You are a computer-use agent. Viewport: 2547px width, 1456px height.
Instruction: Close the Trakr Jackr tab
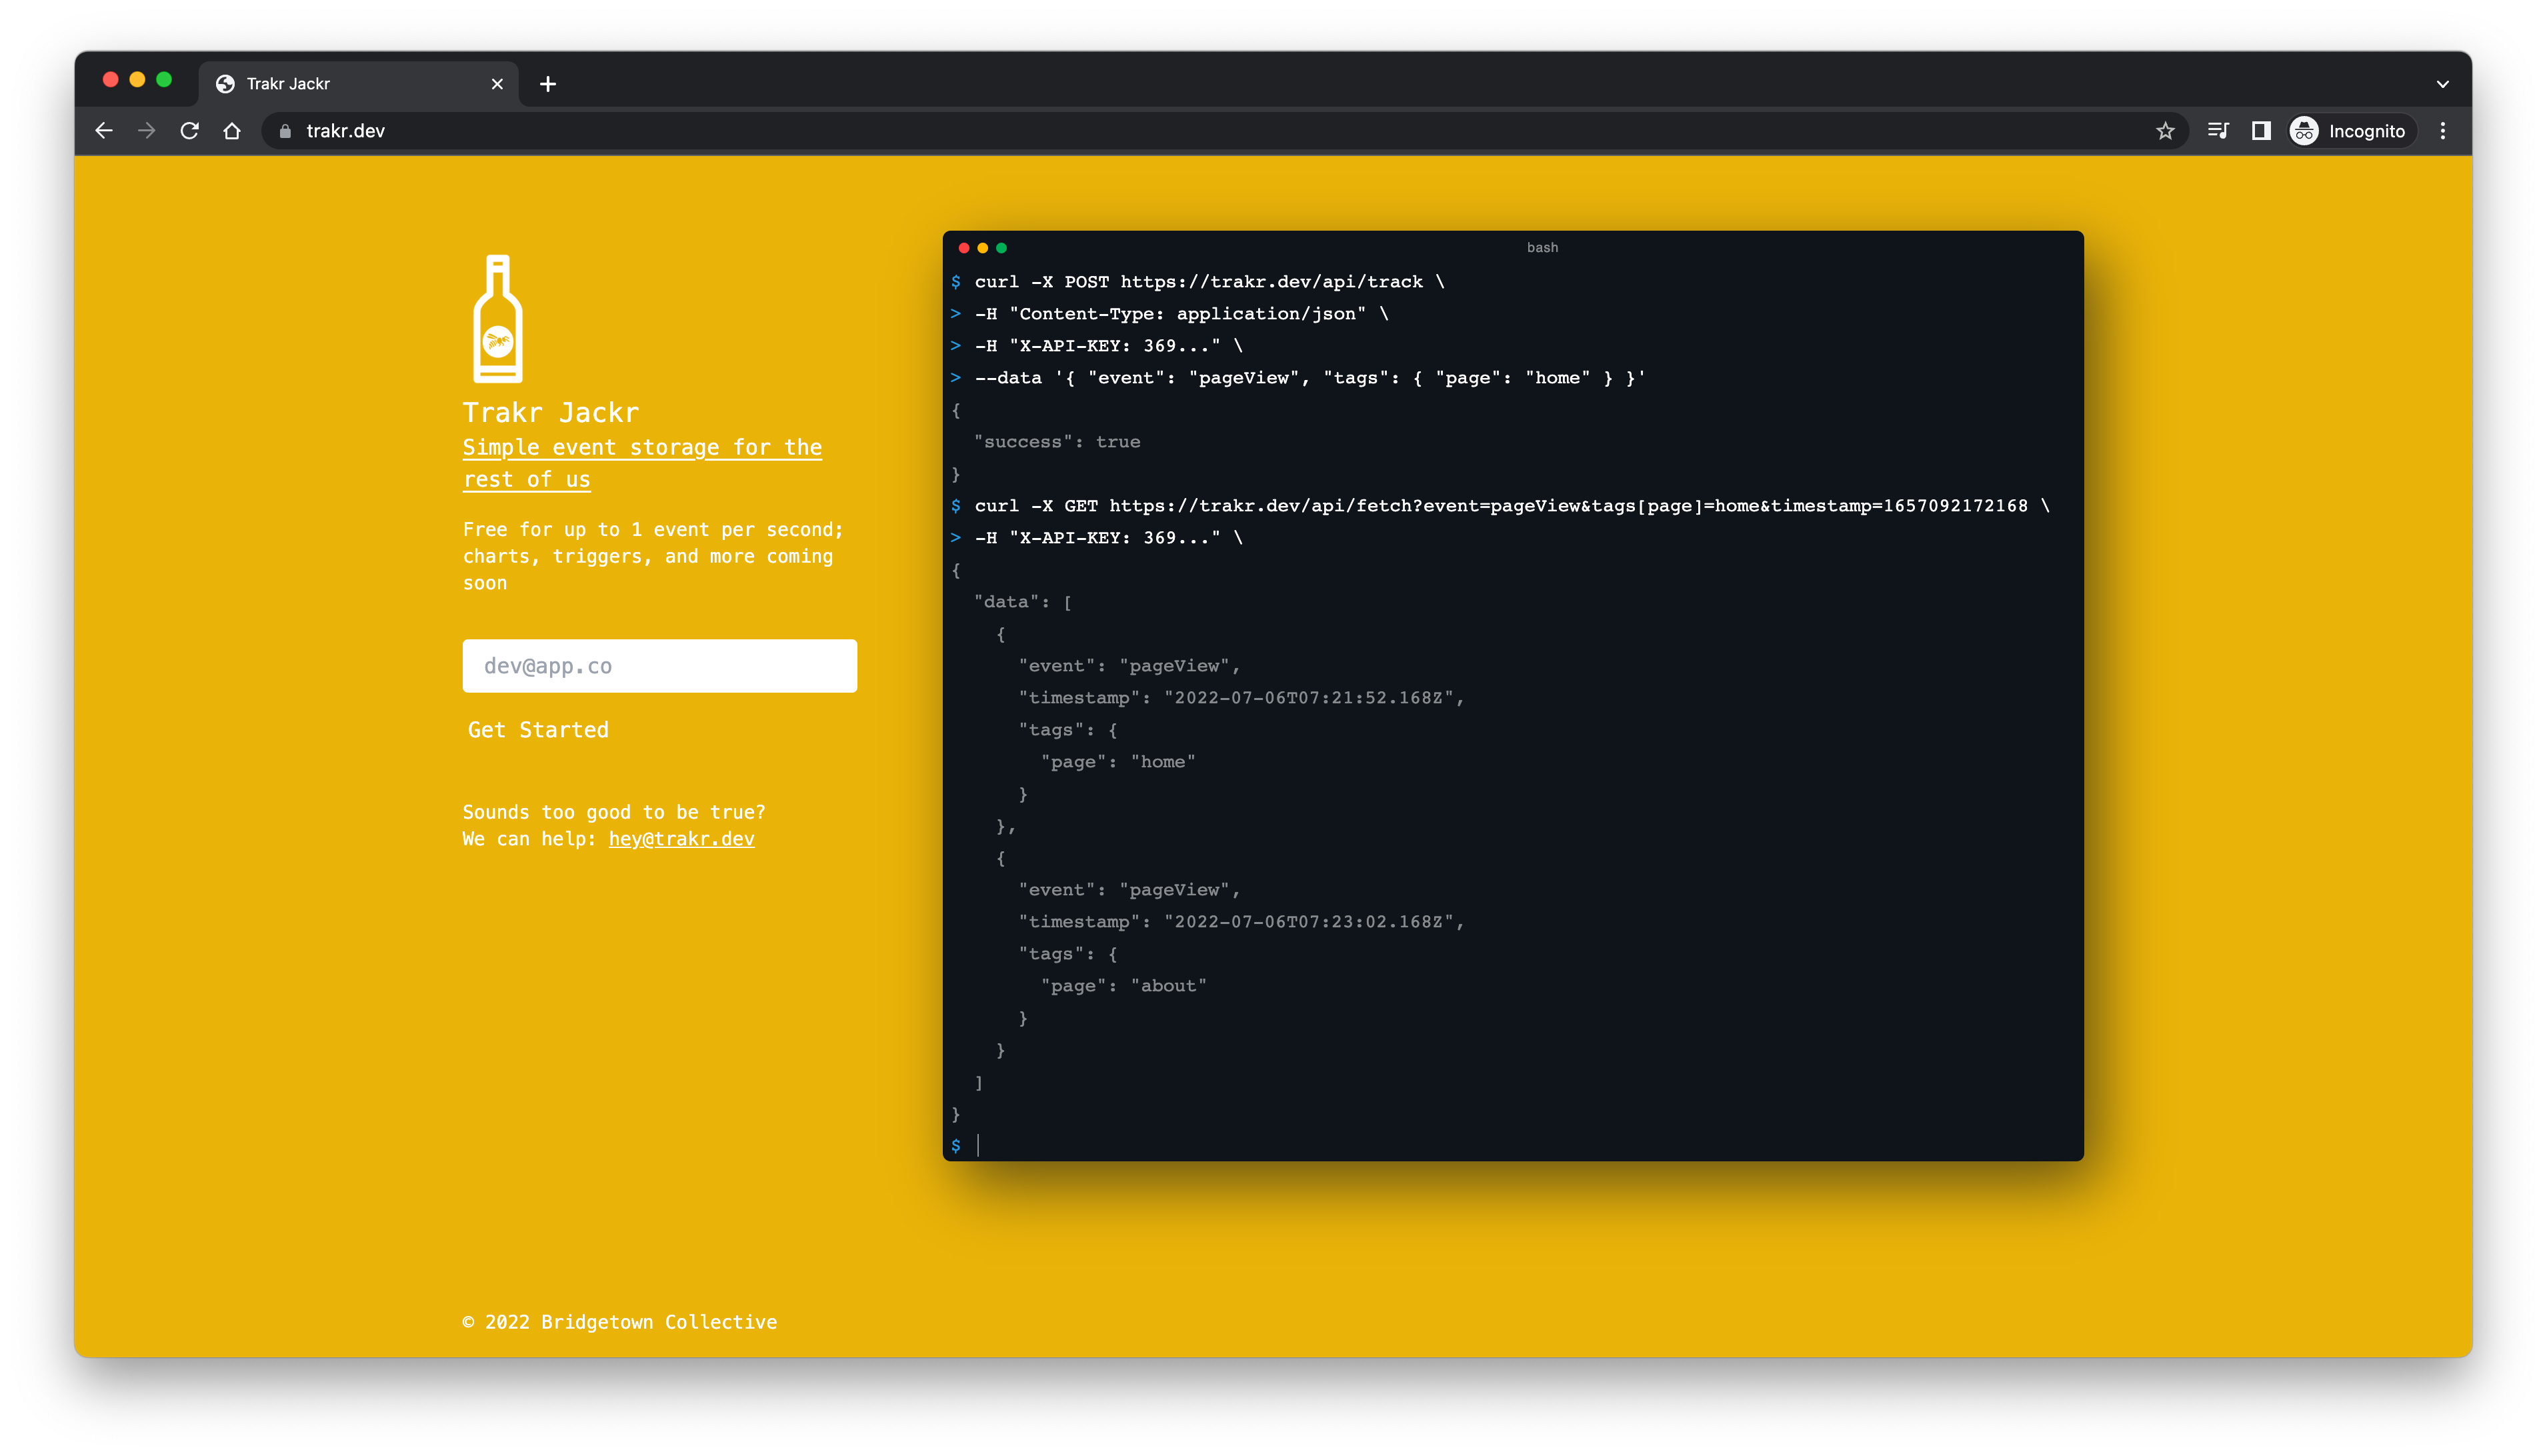click(497, 84)
